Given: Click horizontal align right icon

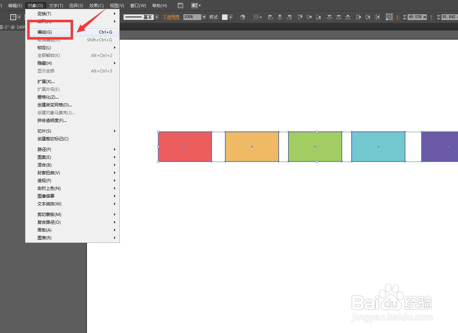Looking at the screenshot, I should click(289, 17).
